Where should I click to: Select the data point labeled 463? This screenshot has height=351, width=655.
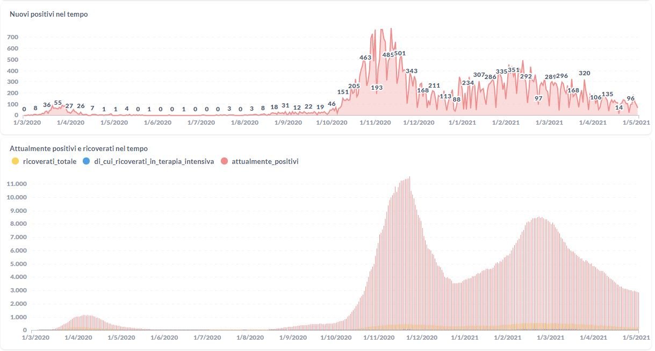point(365,58)
